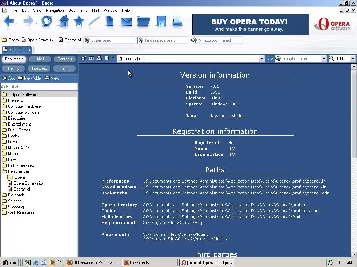Click the Find in page search icon
The height and width of the screenshot is (267, 357).
point(140,40)
